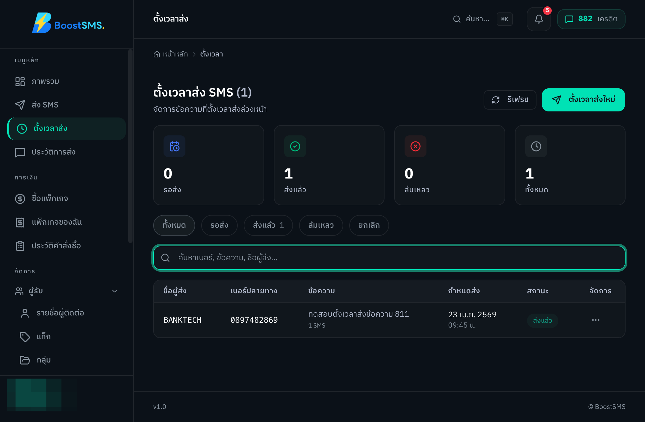
Task: Click the 882 เครดิต badge
Action: click(591, 19)
